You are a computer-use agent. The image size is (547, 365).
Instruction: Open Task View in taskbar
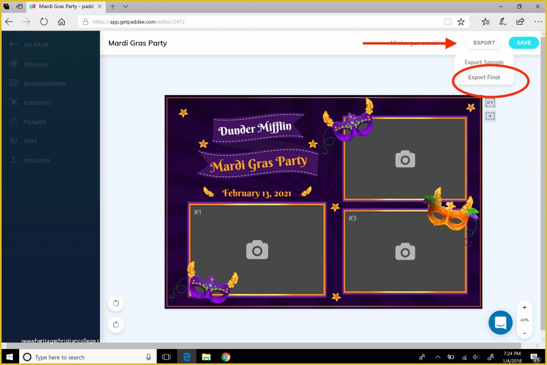167,357
